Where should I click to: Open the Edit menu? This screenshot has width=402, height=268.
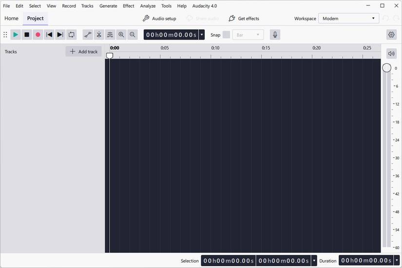click(19, 6)
